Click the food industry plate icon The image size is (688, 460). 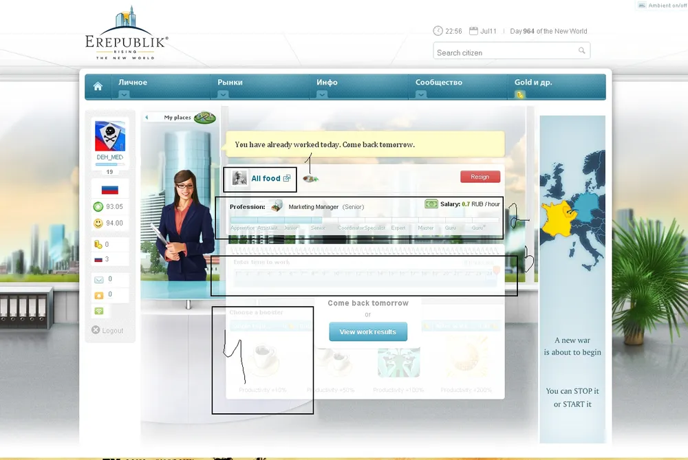310,179
